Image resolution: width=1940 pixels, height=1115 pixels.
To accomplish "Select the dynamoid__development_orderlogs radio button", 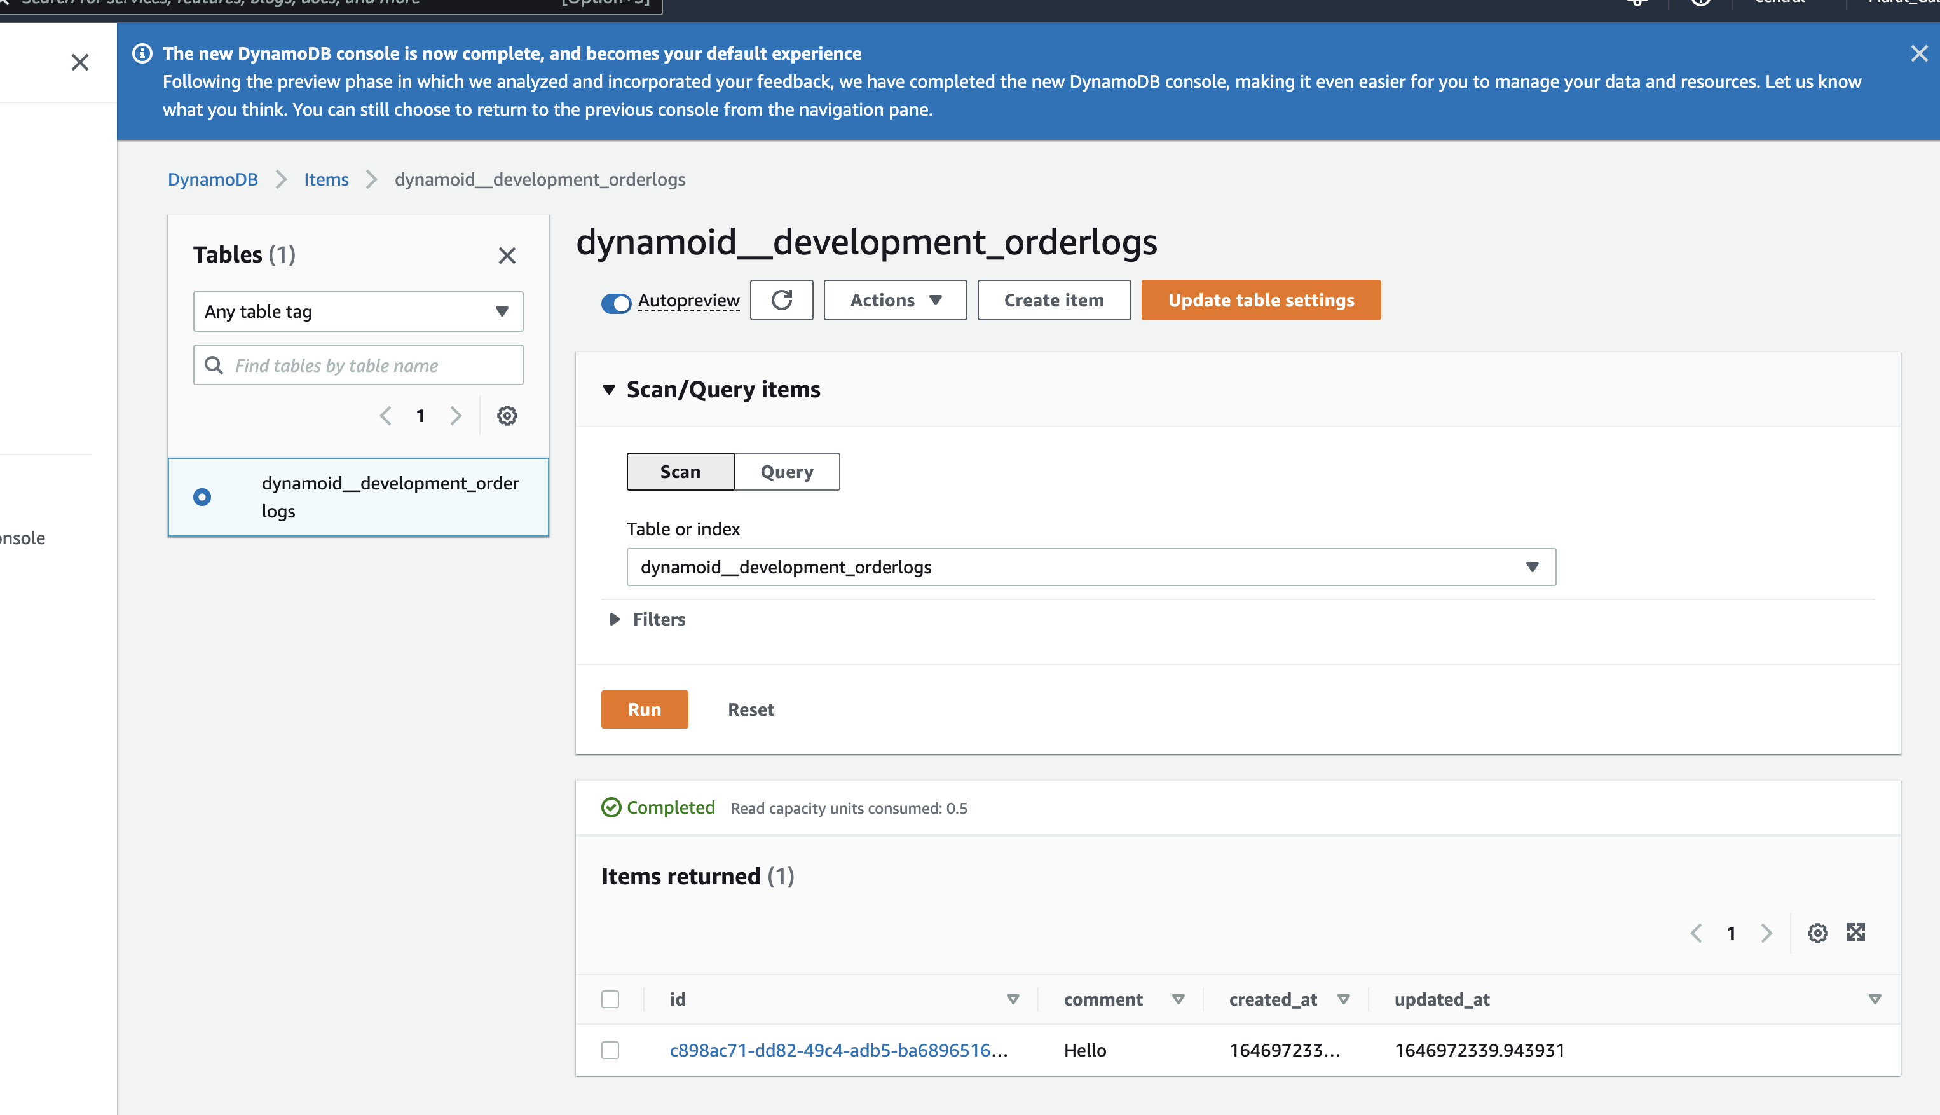I will [x=202, y=497].
